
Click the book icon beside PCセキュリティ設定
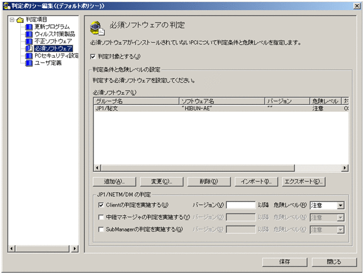(29, 56)
